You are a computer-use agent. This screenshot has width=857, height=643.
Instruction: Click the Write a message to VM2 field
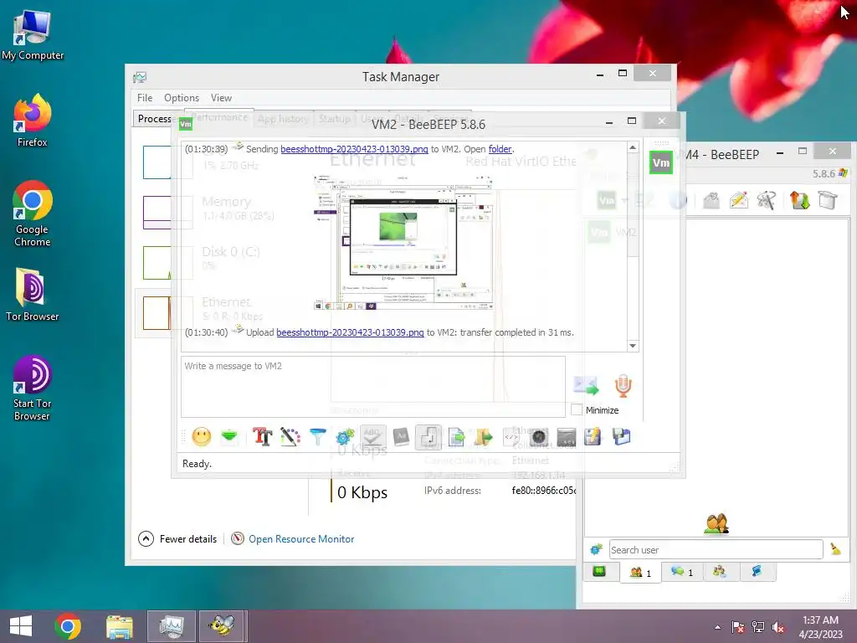point(372,387)
